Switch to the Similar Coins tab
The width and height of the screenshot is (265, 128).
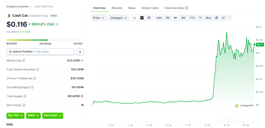tap(150, 8)
